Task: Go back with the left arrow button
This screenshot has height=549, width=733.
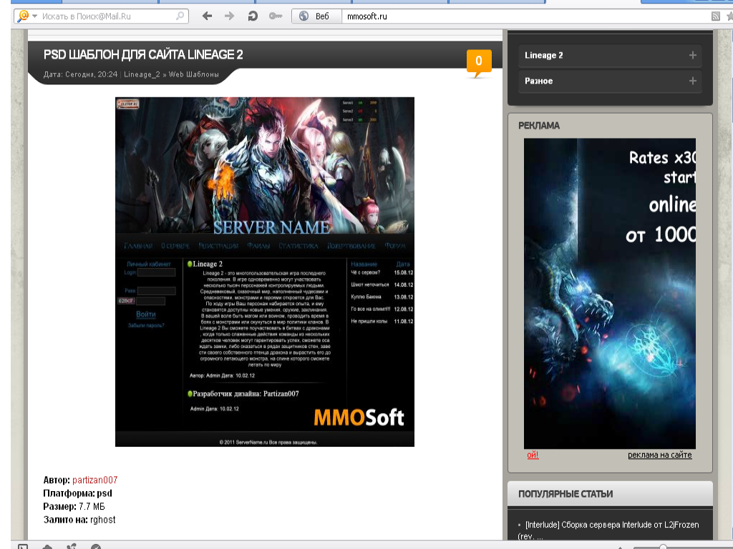Action: pyautogui.click(x=207, y=16)
